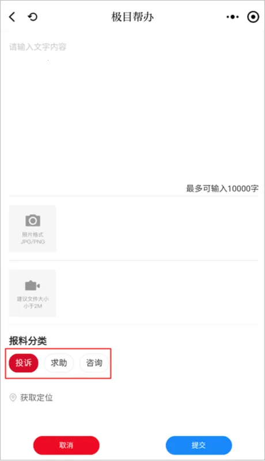Click the blank middle of the text area
The image size is (265, 461).
pos(134,115)
